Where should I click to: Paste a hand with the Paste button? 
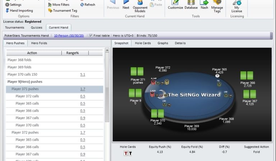(156, 5)
